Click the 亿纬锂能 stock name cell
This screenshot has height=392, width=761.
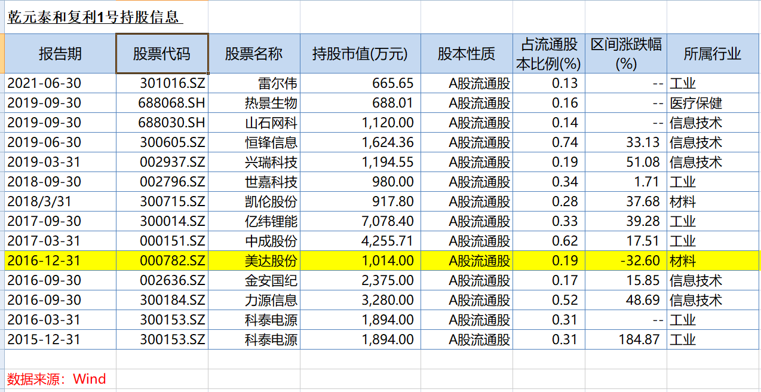pos(271,222)
